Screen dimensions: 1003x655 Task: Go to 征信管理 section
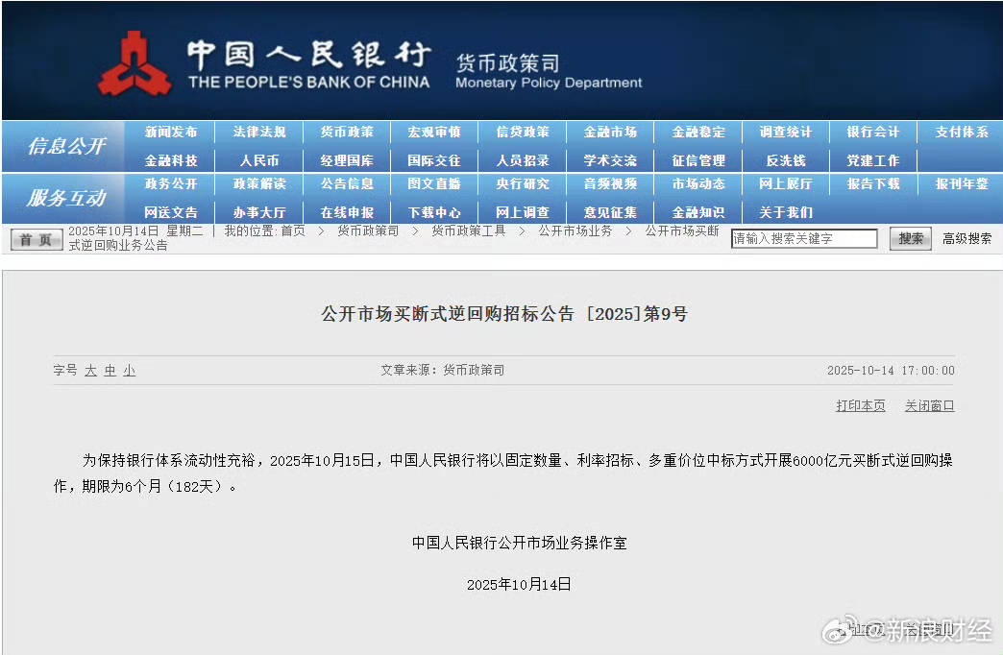[x=698, y=160]
